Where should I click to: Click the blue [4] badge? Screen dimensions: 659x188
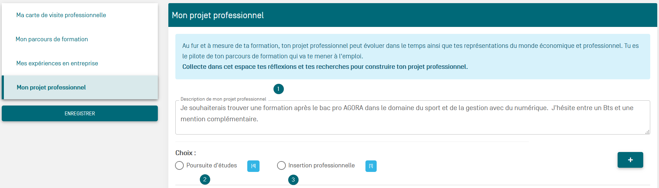[x=253, y=166]
